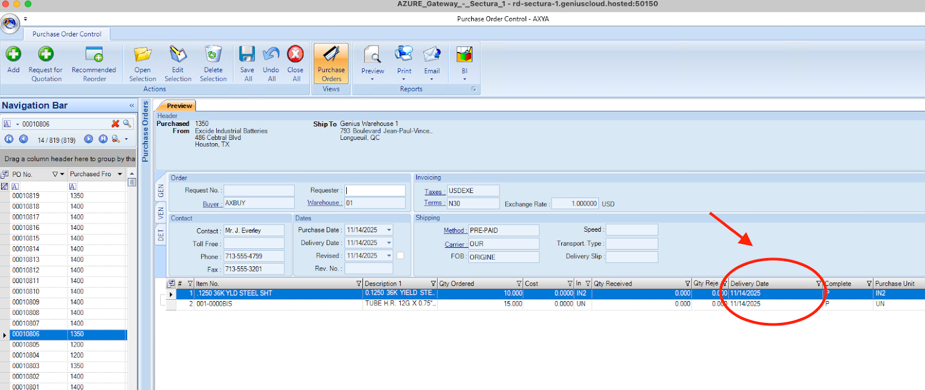Open the Recommended Reorder tool
Screen dimensions: 925x390
tap(94, 55)
